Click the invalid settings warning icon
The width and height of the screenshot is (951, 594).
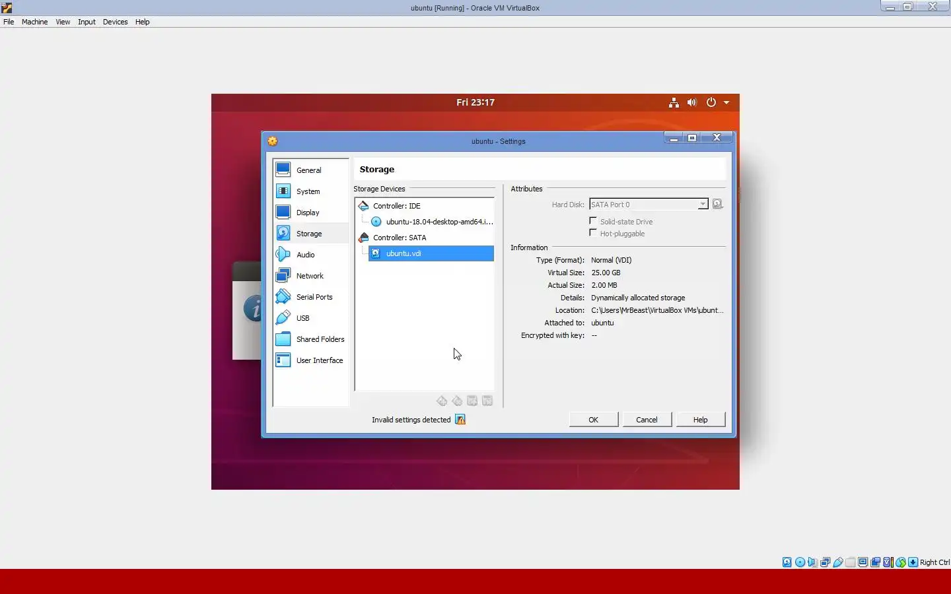click(460, 420)
